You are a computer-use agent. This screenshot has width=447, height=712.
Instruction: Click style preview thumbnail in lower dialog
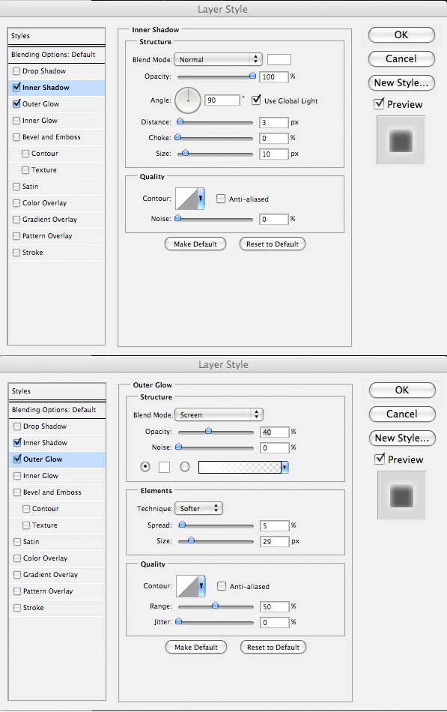(401, 495)
